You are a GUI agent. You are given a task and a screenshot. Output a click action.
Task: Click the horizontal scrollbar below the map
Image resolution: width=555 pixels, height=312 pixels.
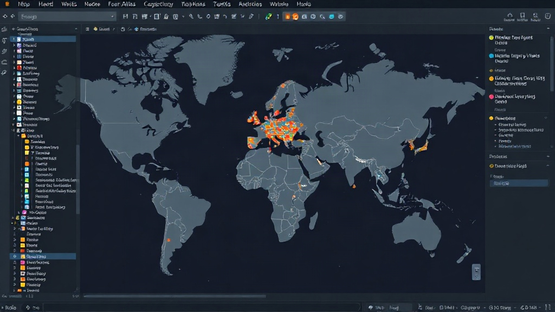(x=175, y=296)
